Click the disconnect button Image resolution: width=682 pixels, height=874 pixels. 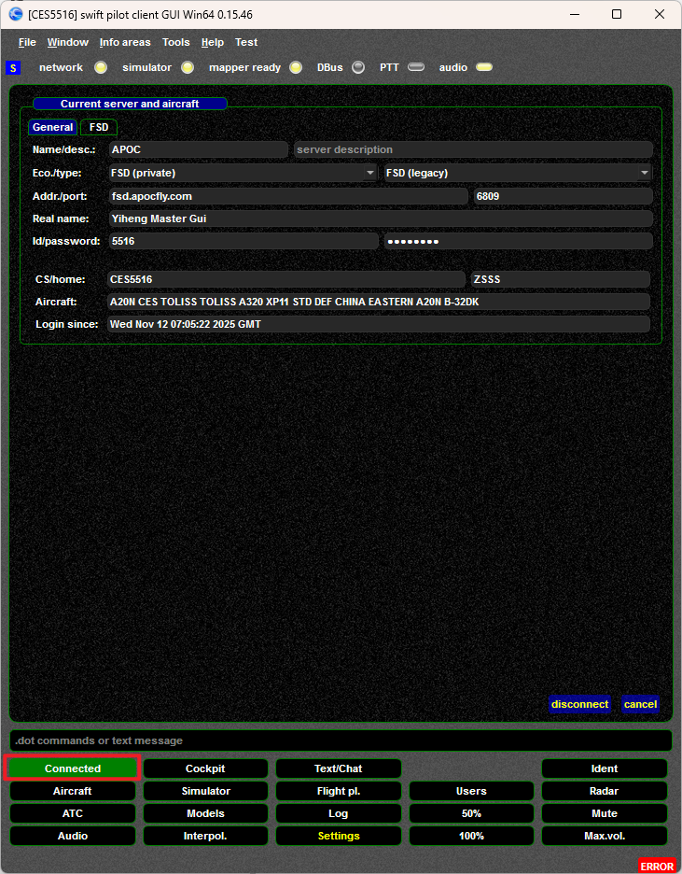tap(579, 704)
